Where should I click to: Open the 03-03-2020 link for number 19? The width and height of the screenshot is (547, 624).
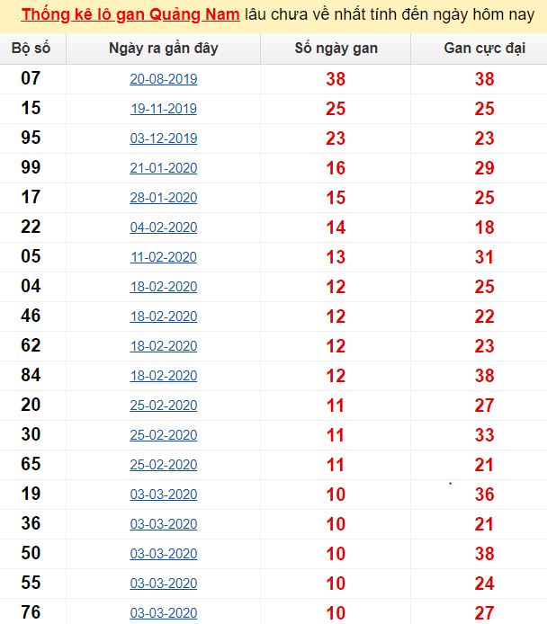(164, 495)
